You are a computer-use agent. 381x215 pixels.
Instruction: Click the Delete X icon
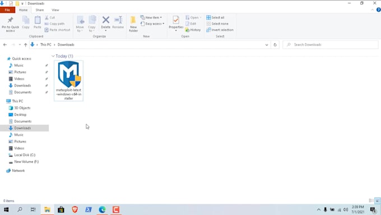[x=106, y=20]
